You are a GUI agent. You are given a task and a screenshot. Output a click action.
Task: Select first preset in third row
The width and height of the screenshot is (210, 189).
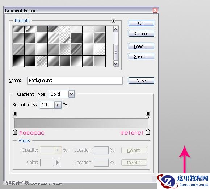18,50
